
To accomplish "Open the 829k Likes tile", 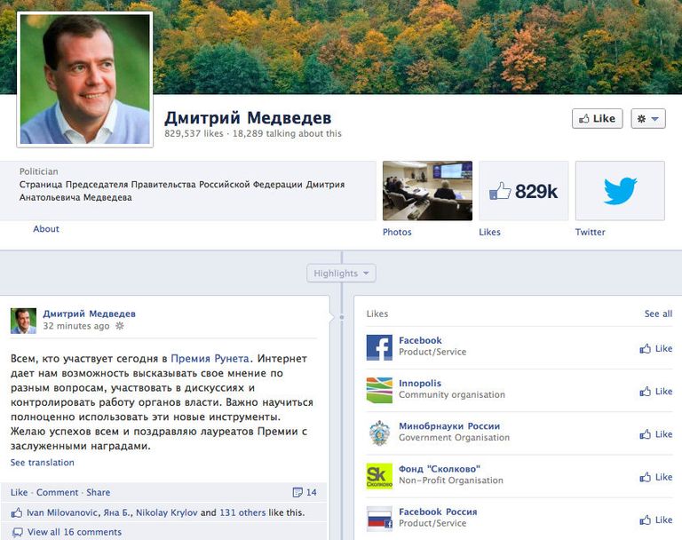I will [524, 191].
